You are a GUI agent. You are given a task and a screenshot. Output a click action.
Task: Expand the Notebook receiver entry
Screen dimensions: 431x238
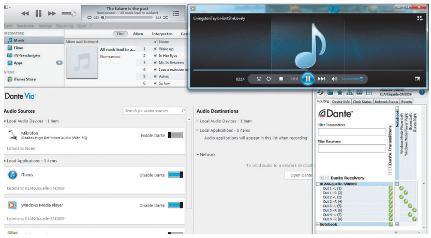pyautogui.click(x=318, y=225)
